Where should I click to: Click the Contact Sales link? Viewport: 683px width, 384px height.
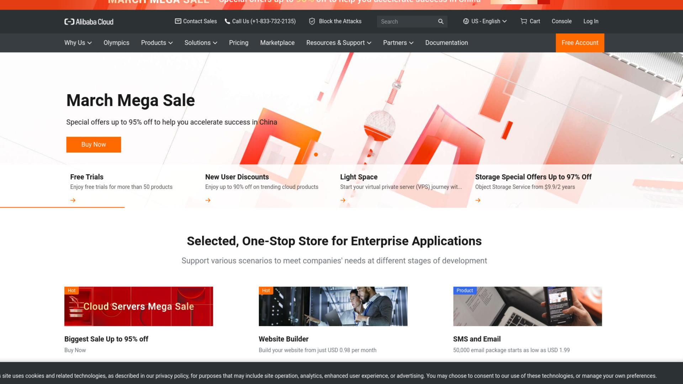click(x=200, y=21)
